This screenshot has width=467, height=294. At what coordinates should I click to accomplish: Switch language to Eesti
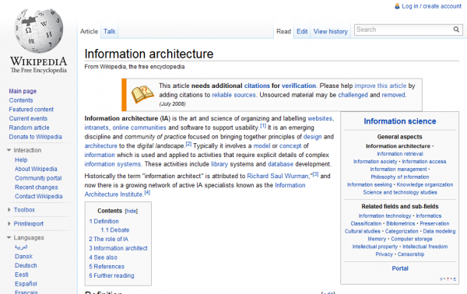tap(22, 275)
